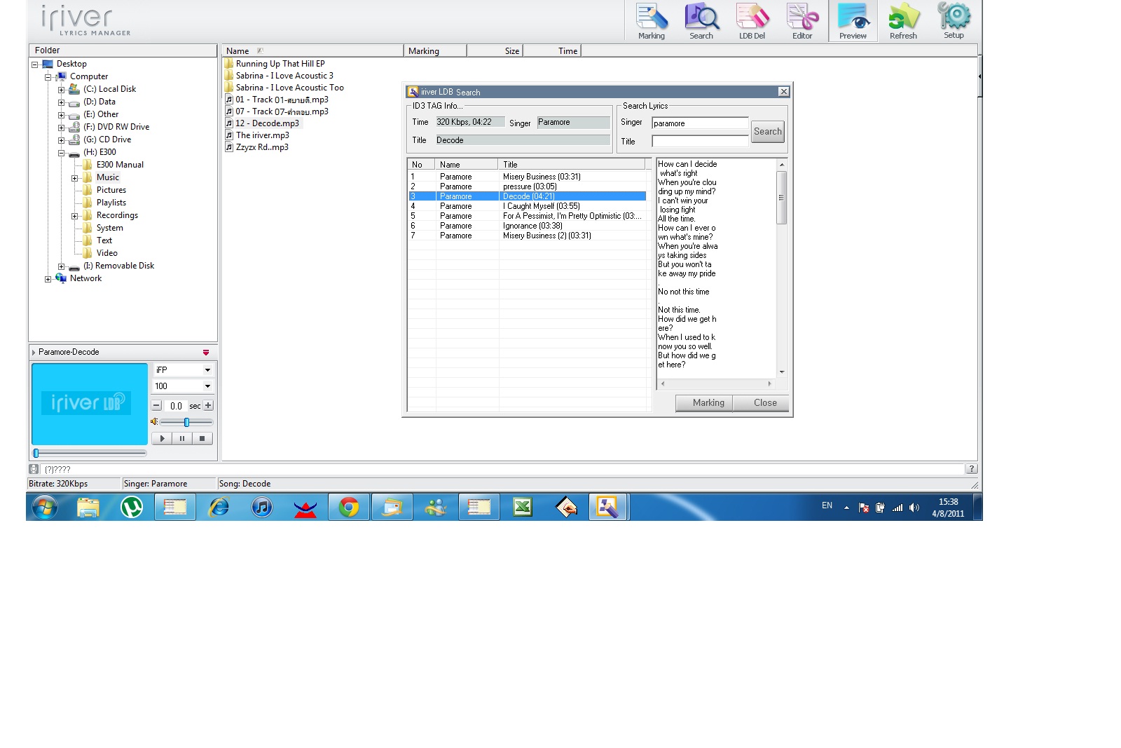The width and height of the screenshot is (1121, 748).
Task: Pause playback in the preview player
Action: [x=182, y=438]
